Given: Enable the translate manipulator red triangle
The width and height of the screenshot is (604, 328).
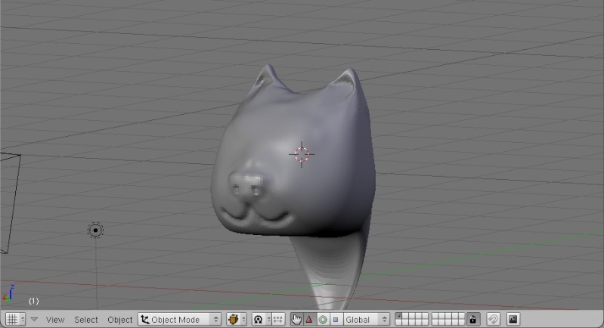Looking at the screenshot, I should (x=309, y=319).
